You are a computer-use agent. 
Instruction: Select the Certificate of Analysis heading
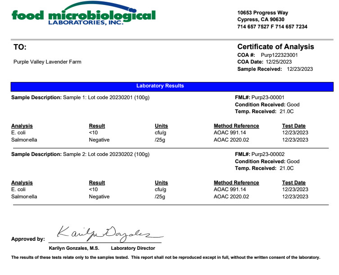pyautogui.click(x=276, y=46)
